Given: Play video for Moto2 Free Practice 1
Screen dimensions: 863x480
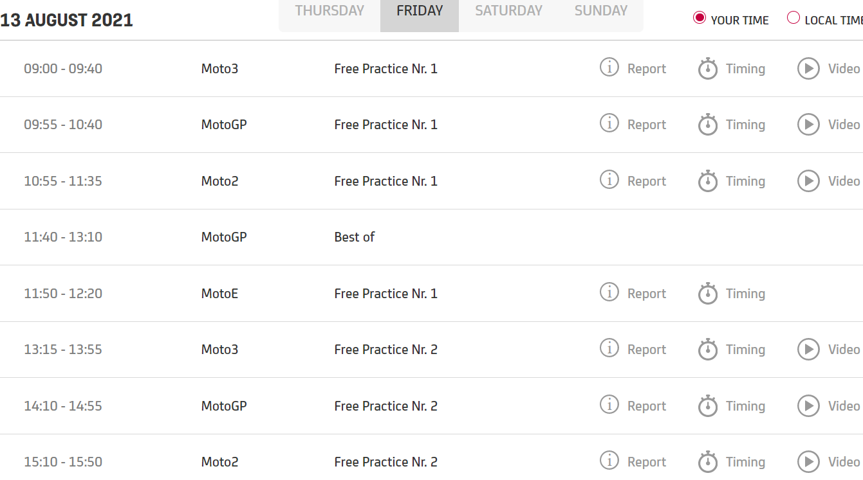Looking at the screenshot, I should (x=808, y=181).
